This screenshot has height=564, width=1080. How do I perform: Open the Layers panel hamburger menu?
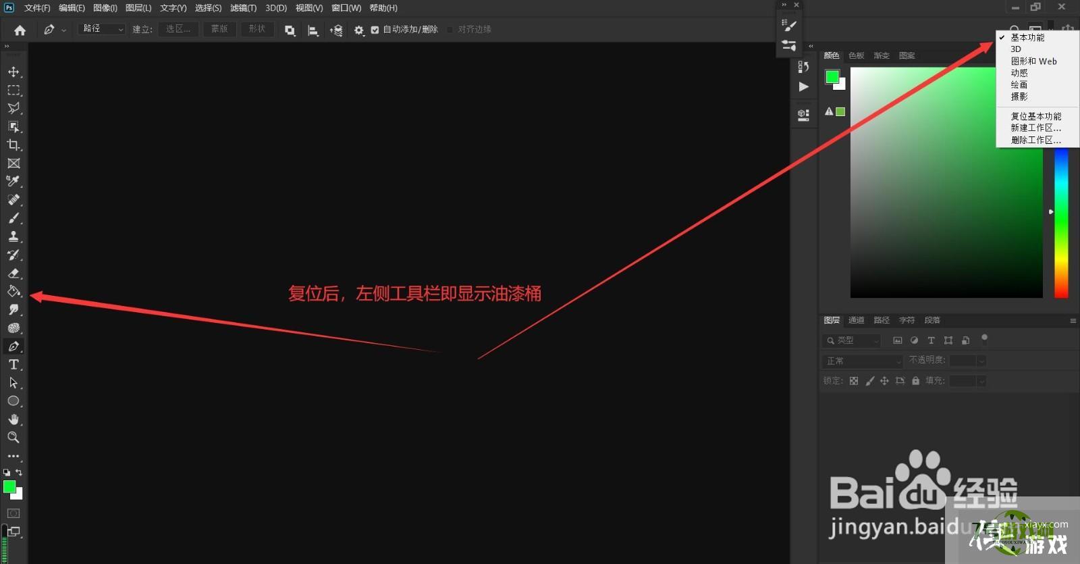[1073, 321]
